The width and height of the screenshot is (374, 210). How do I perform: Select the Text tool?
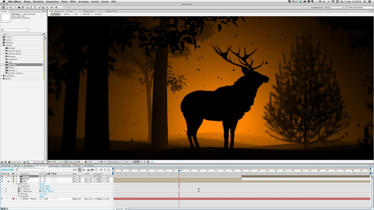35,7
